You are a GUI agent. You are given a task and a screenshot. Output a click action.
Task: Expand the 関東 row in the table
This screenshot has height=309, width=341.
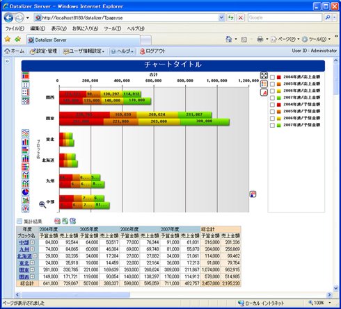32,269
